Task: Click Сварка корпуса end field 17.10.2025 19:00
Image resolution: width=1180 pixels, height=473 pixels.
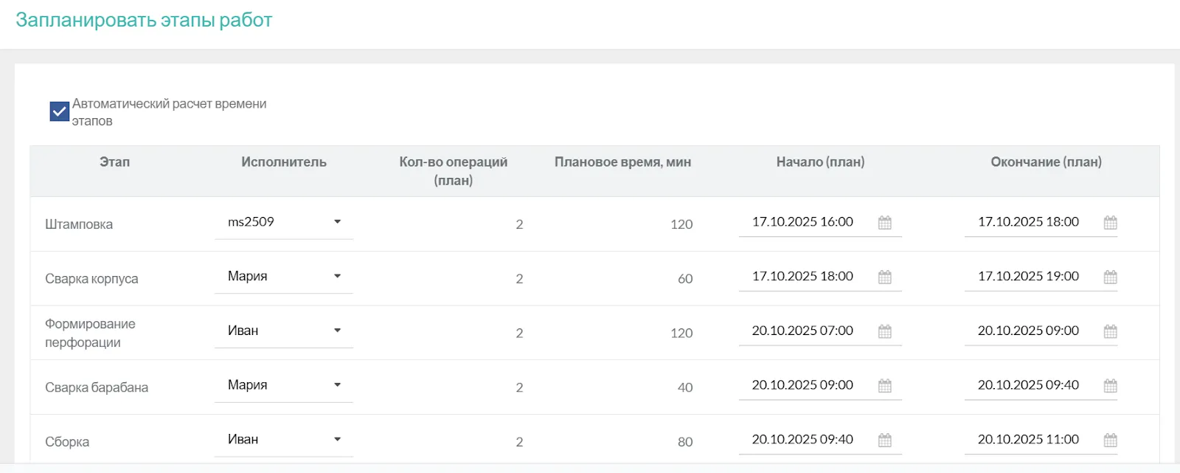Action: tap(1028, 277)
